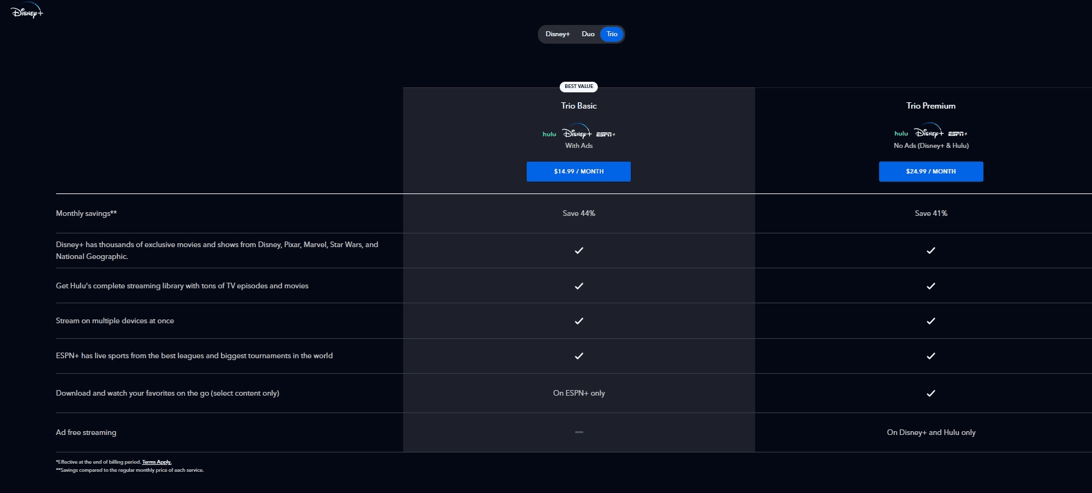The width and height of the screenshot is (1092, 493).
Task: Click the ESPN+ has live sports row label
Action: (x=194, y=356)
